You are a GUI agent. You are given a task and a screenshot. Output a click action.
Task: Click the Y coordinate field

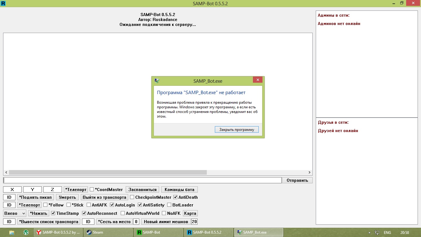pos(33,189)
